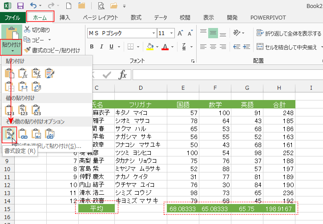
Task: Open the font color dropdown arrow
Action: [173, 47]
